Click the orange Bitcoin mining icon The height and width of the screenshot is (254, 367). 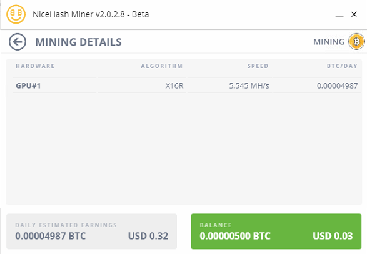pos(356,42)
